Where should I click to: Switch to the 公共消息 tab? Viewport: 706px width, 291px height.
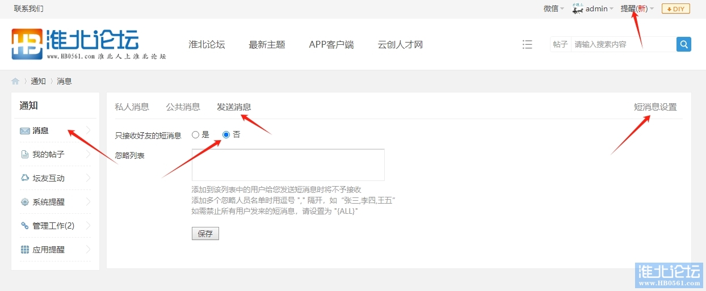click(x=183, y=107)
